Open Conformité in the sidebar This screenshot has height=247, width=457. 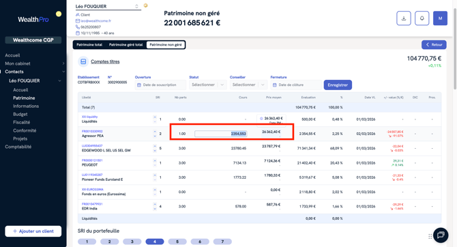[x=25, y=130]
